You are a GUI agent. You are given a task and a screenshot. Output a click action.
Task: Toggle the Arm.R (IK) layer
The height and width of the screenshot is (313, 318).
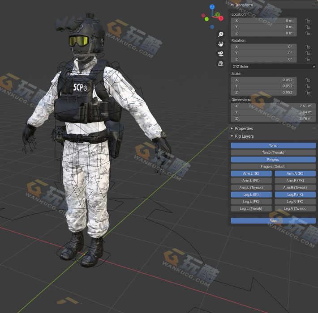tap(295, 173)
